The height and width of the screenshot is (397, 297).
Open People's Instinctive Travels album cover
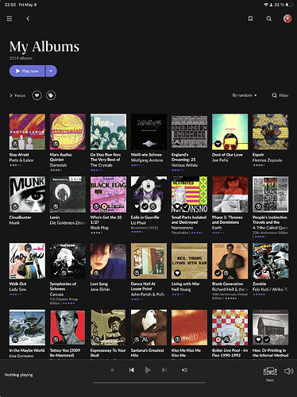(x=270, y=195)
